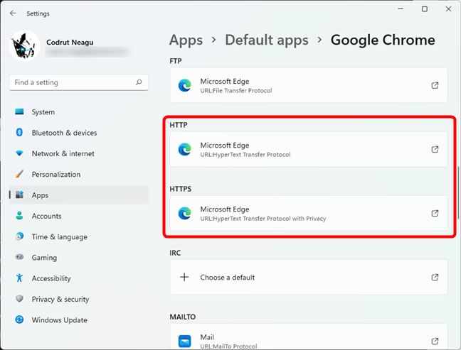Viewport: 461px width, 350px height.
Task: Click the Find a setting search box
Action: click(78, 82)
